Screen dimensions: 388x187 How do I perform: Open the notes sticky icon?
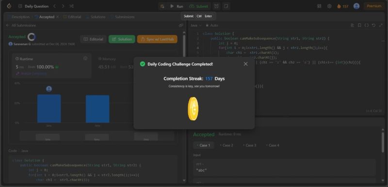click(x=226, y=6)
